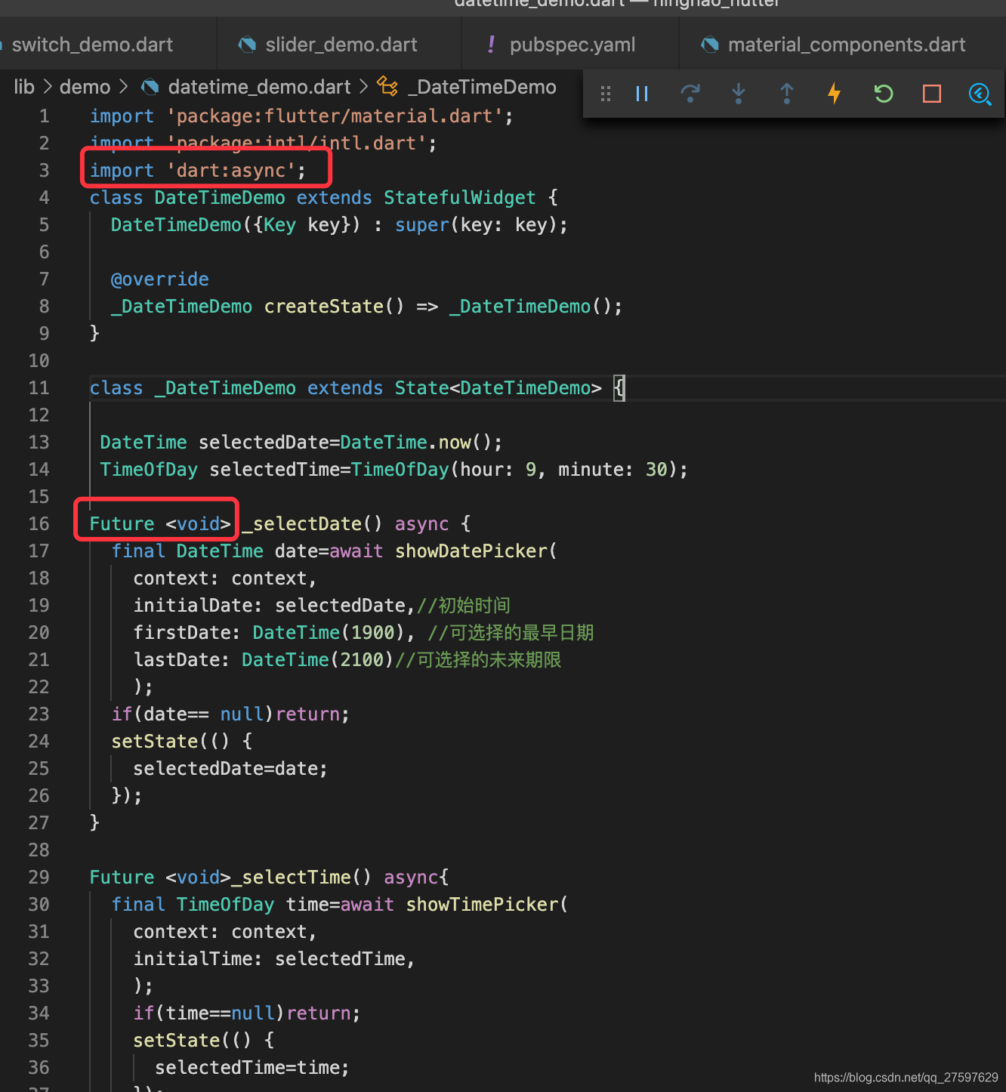Trigger Flutter hot reload lightning icon
Screen dimensions: 1006x1092
835,94
